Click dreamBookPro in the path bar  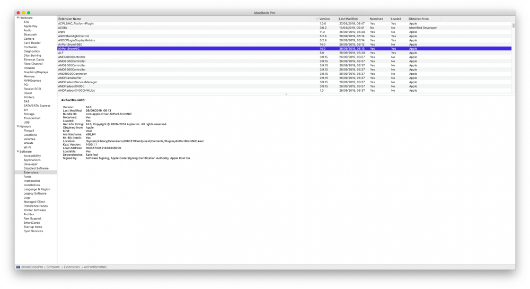(x=32, y=267)
